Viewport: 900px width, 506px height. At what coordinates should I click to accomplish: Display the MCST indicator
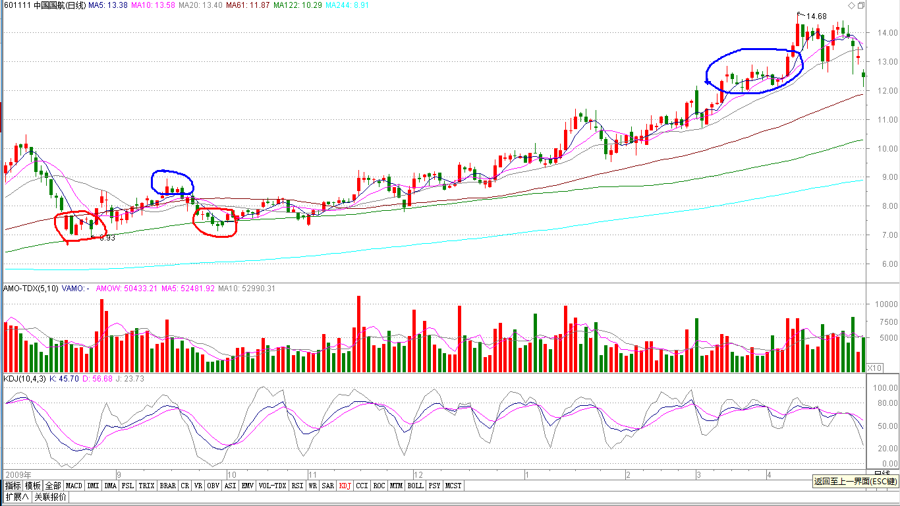point(453,486)
